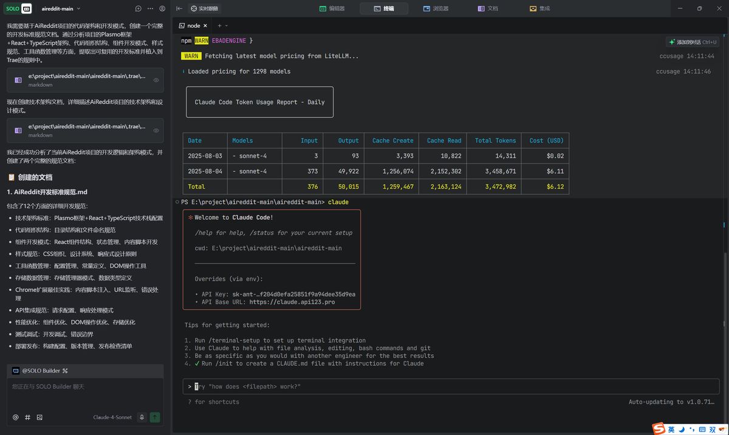Click the 实时跟随 button
Screen dimensions: 729x435
click(204, 9)
